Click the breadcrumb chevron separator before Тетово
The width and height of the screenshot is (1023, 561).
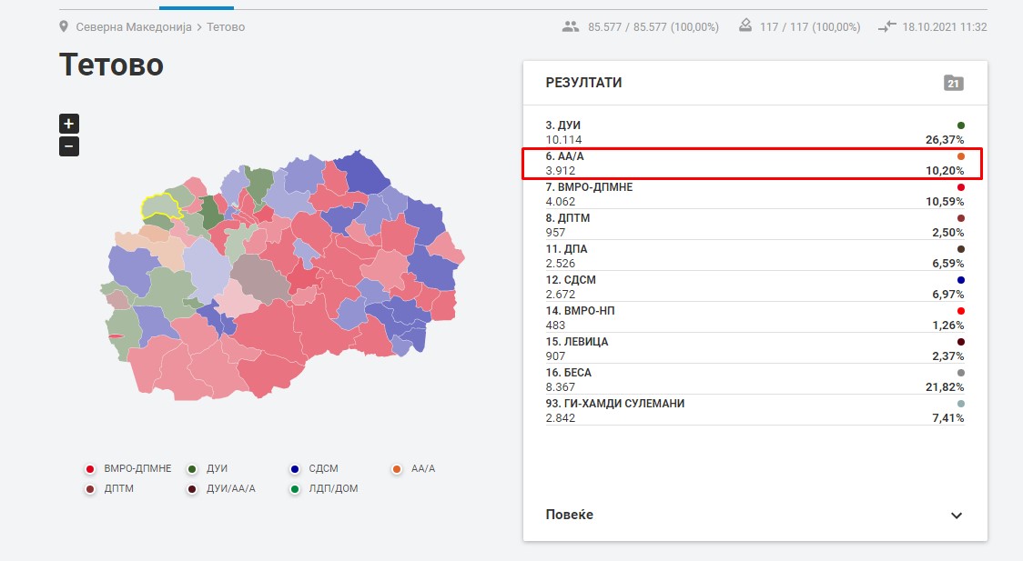[199, 27]
